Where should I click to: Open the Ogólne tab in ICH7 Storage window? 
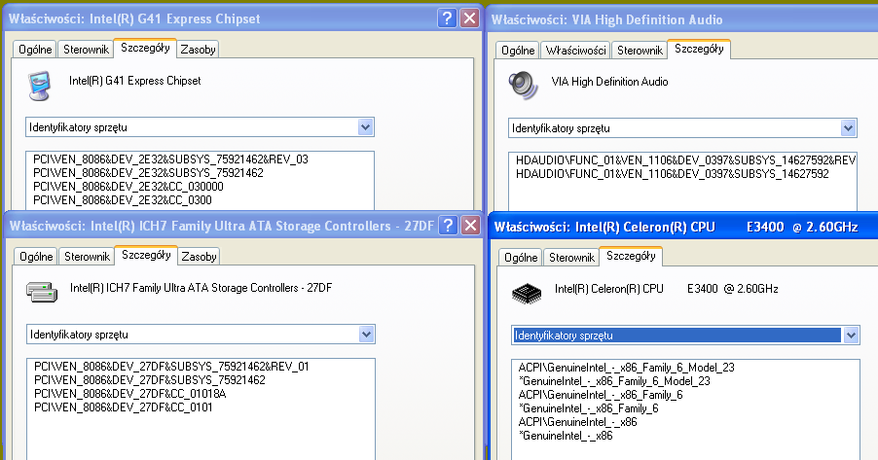(36, 257)
